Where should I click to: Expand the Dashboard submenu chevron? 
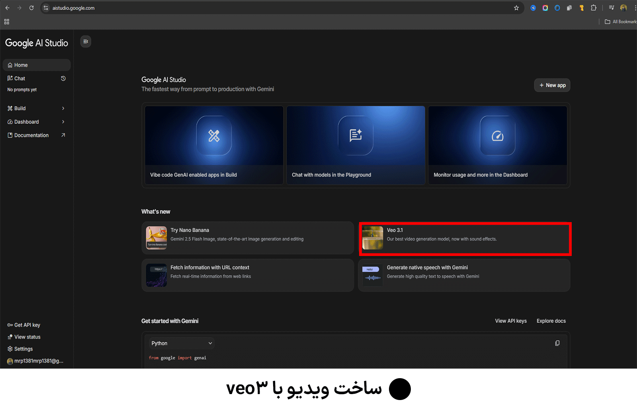63,122
